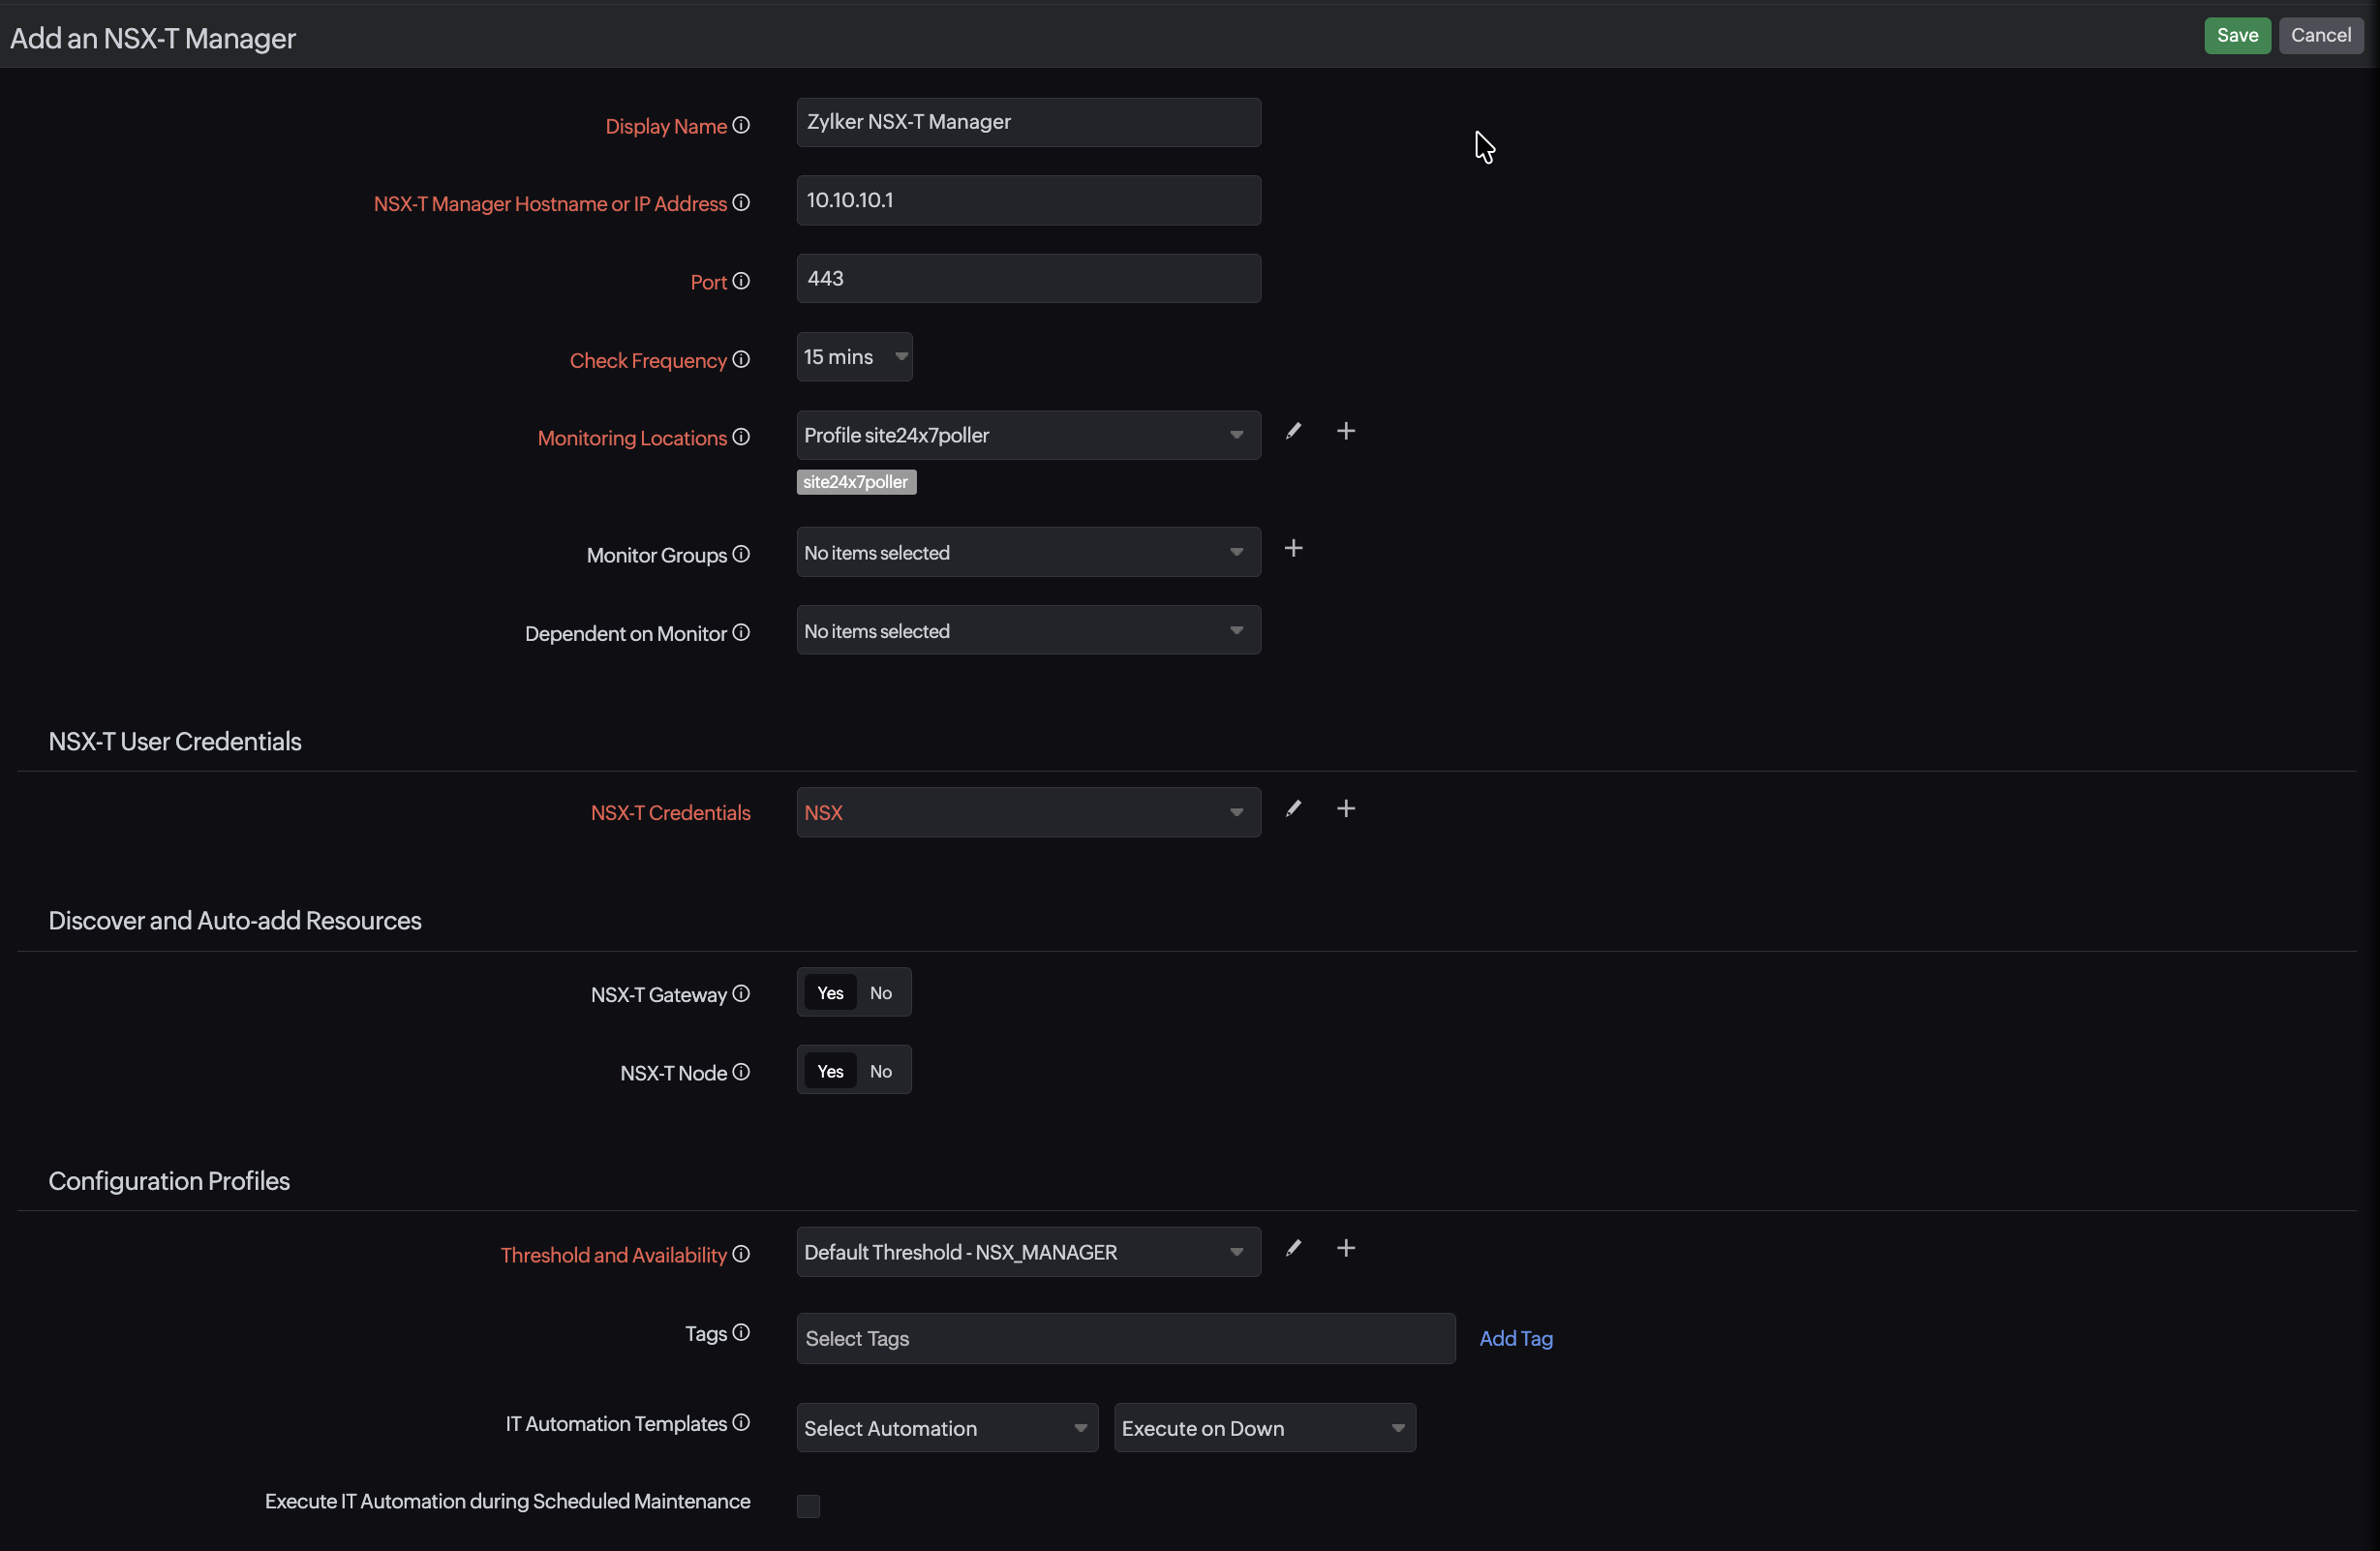
Task: Add a new monitoring location profile
Action: (x=1345, y=431)
